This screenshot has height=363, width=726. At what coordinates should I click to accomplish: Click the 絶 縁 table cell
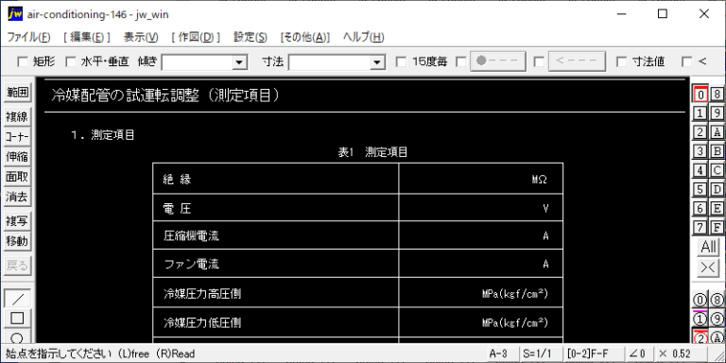[275, 180]
